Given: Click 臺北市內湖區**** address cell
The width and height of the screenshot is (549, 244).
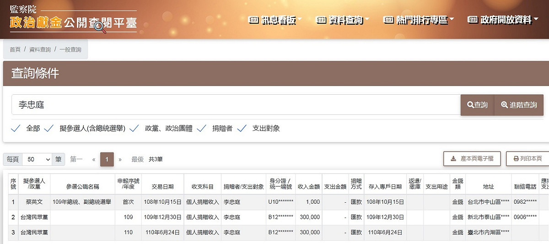Looking at the screenshot, I should click(488, 233).
